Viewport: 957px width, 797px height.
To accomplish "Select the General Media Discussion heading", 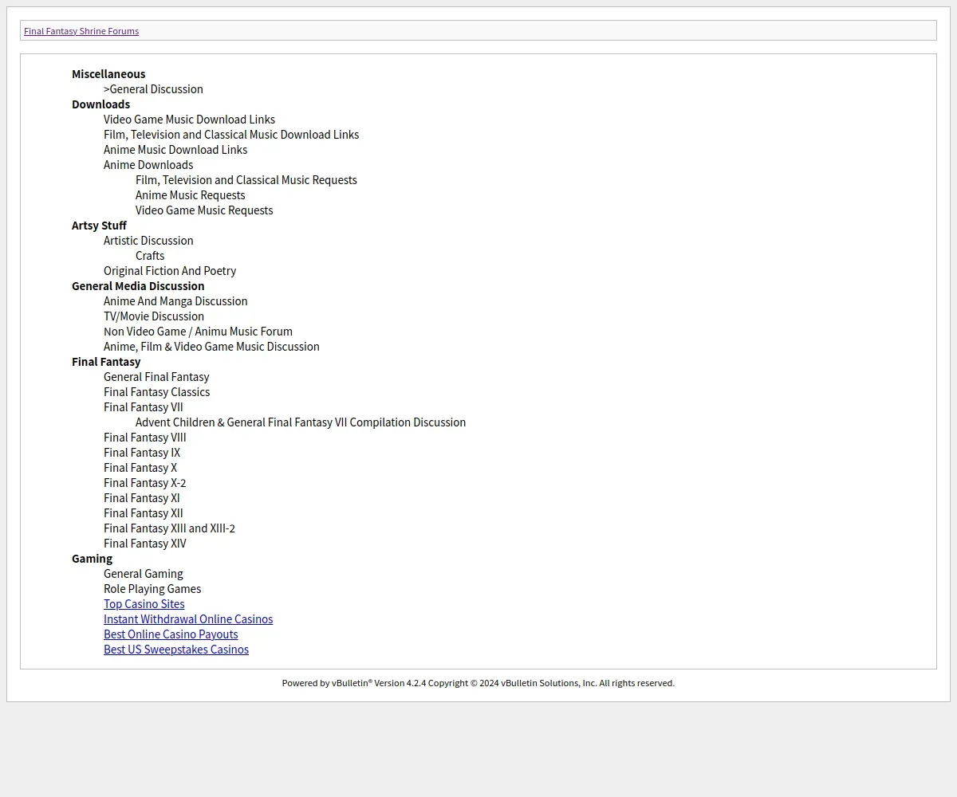I will pyautogui.click(x=138, y=286).
